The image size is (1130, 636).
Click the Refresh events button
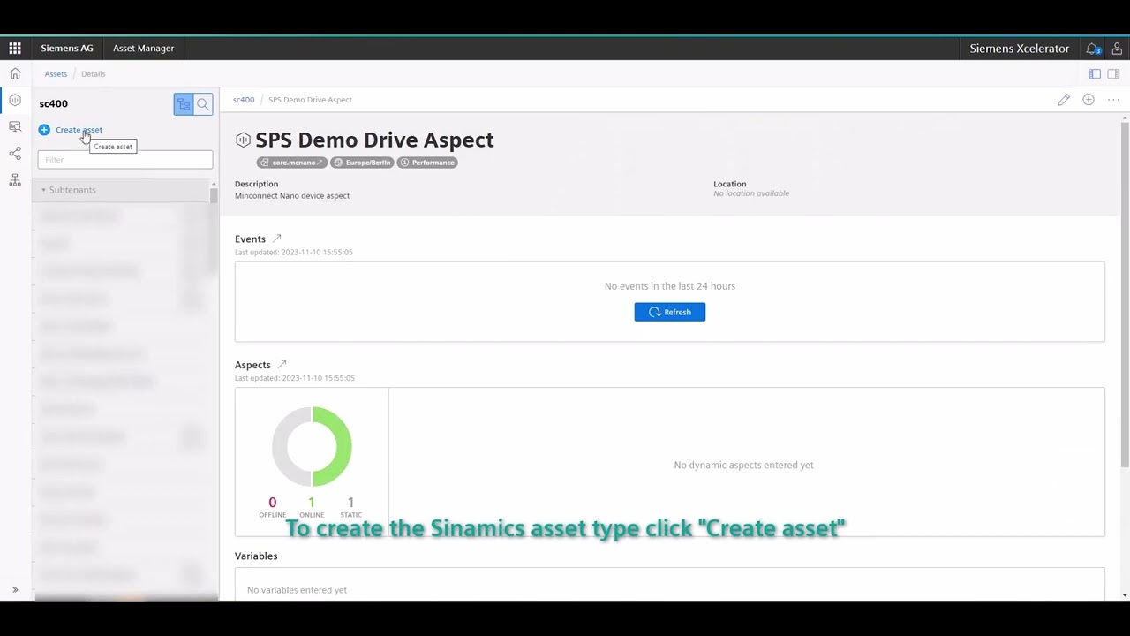coord(669,312)
